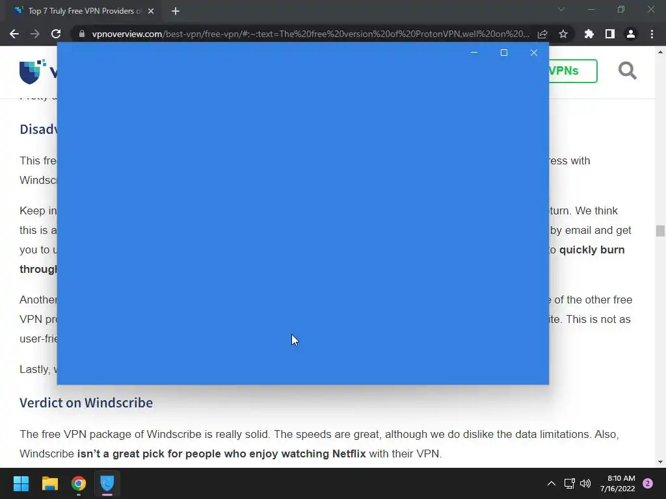Maximize the blue window
This screenshot has height=499, width=666.
(504, 53)
